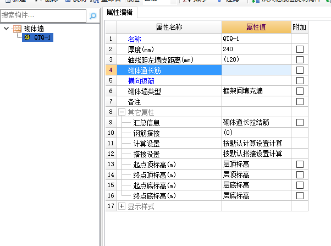Viewport: 331px width, 246px height.
Task: Collapse the 其它属性 group
Action: tap(122, 112)
